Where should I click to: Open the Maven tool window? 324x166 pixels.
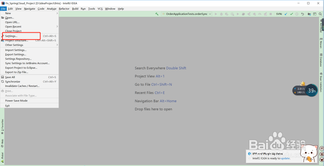[x=321, y=43]
